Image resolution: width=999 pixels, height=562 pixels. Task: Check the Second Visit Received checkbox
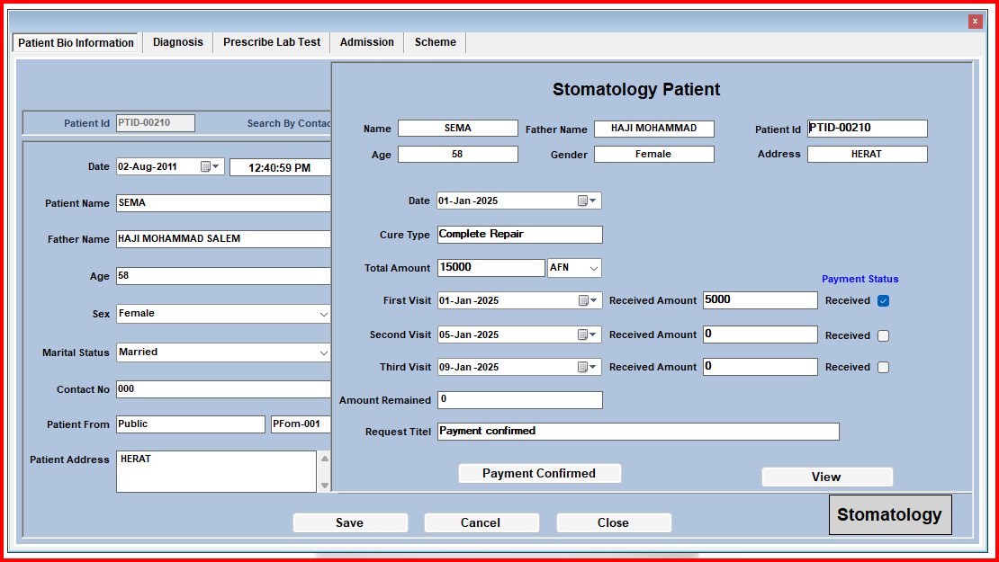click(883, 335)
